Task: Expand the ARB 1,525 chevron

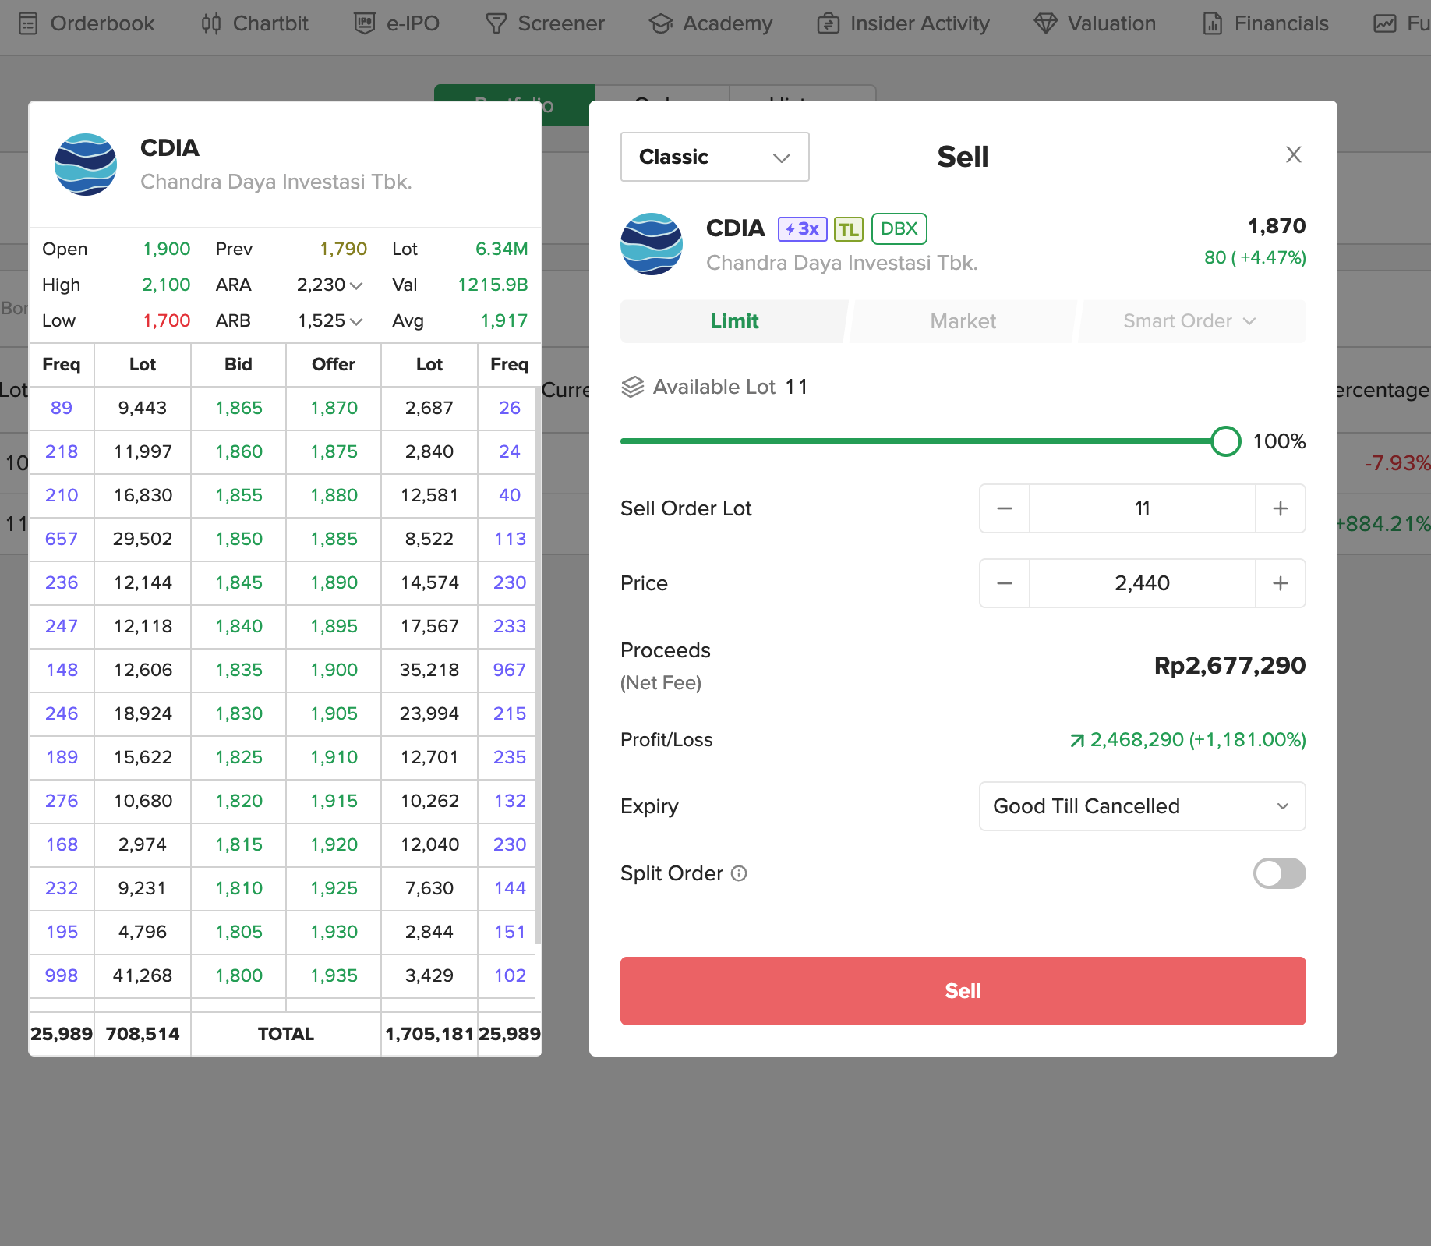Action: (356, 321)
